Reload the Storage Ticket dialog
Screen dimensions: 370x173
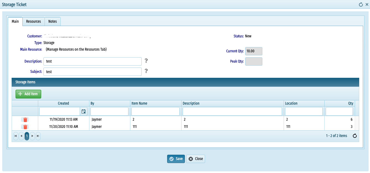tap(361, 4)
